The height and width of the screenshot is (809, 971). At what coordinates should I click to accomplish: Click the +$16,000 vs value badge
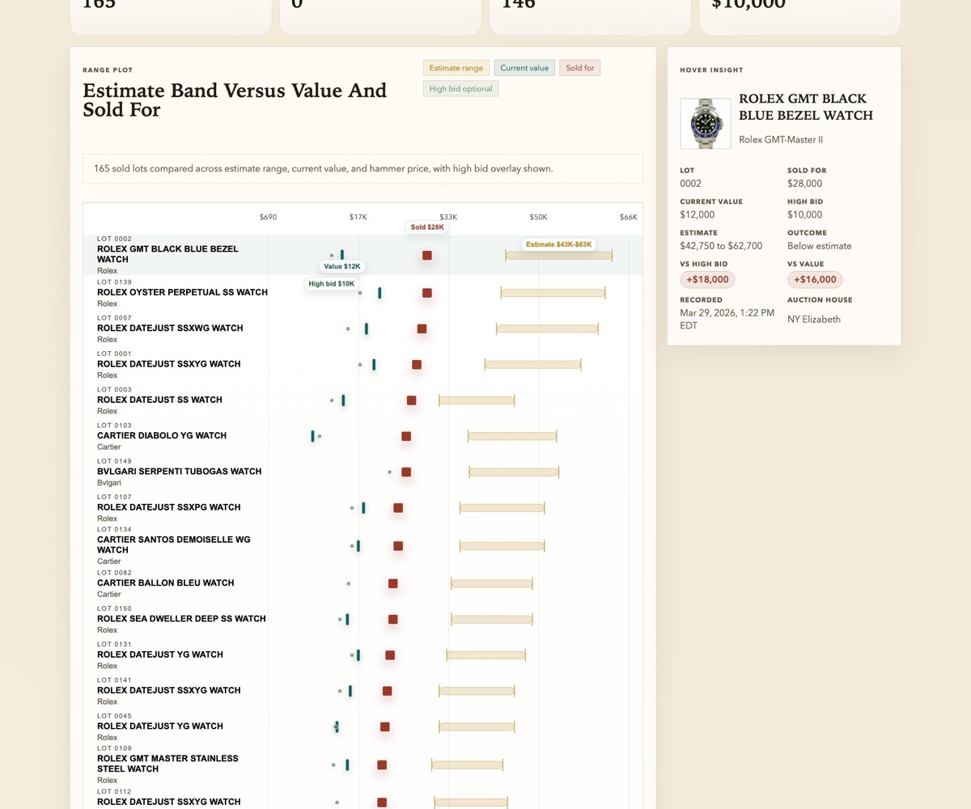(815, 280)
